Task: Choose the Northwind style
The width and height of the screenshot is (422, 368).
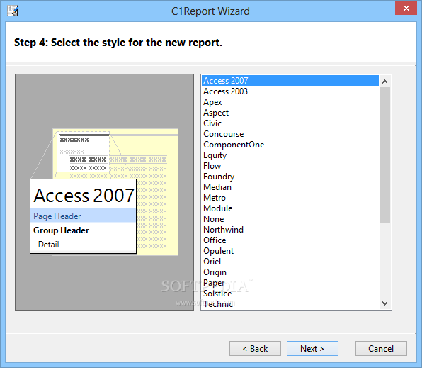Action: [x=290, y=230]
